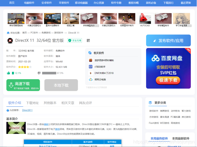The image size is (197, 147).
Task: Select 本周最新软件 tab
Action: point(181,138)
